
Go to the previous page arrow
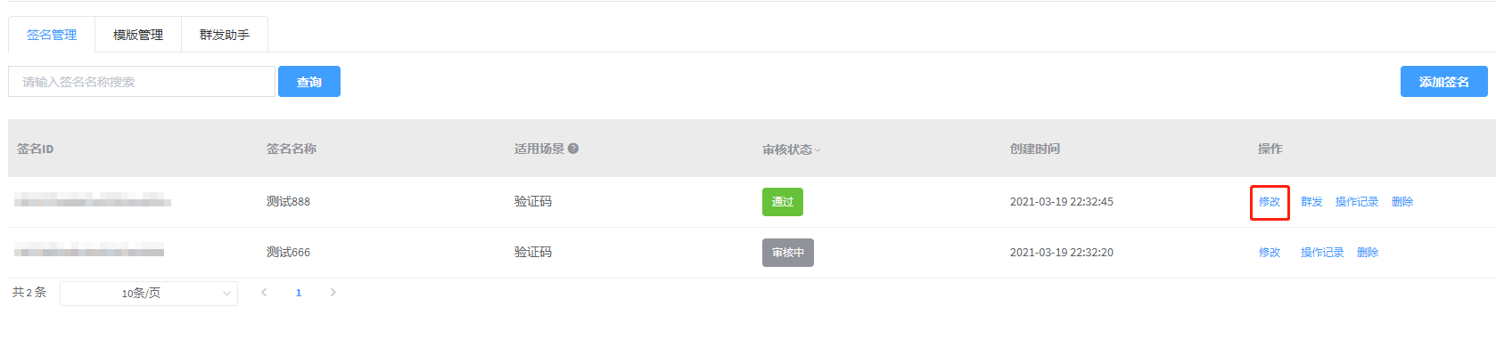click(x=264, y=292)
